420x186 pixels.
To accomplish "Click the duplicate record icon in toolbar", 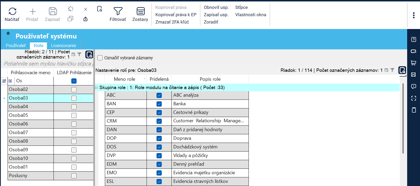I will click(x=70, y=19).
